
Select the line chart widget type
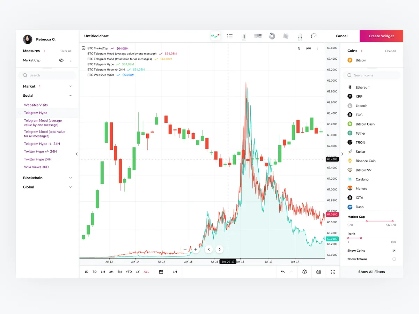215,36
